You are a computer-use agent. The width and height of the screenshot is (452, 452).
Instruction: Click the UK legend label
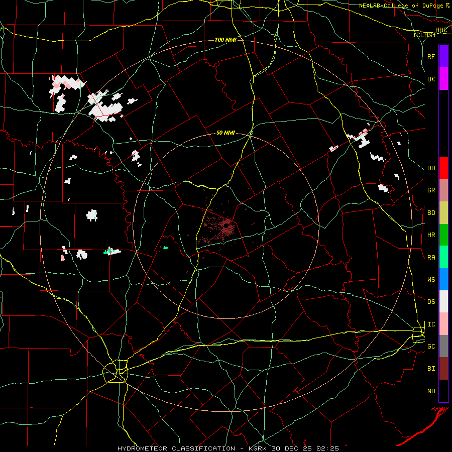tap(431, 79)
